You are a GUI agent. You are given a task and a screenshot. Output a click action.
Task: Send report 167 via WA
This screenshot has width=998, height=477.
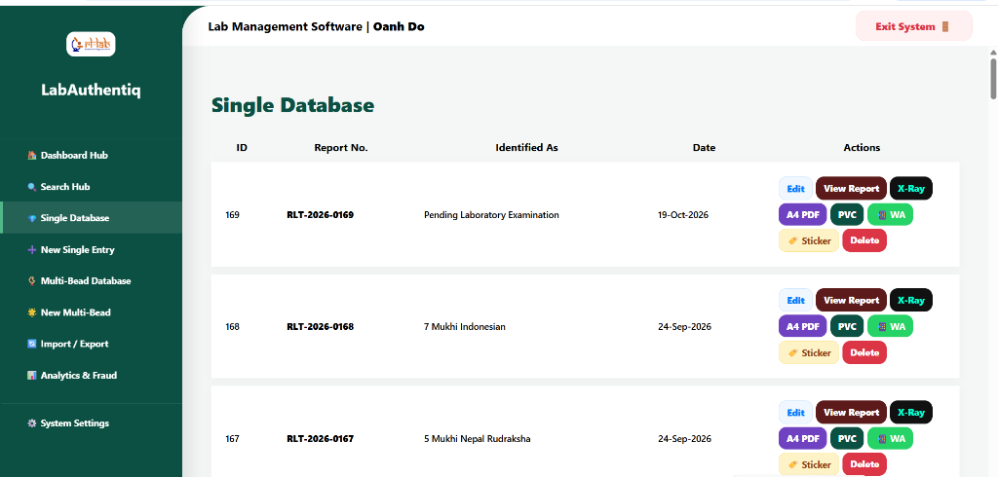click(x=891, y=438)
